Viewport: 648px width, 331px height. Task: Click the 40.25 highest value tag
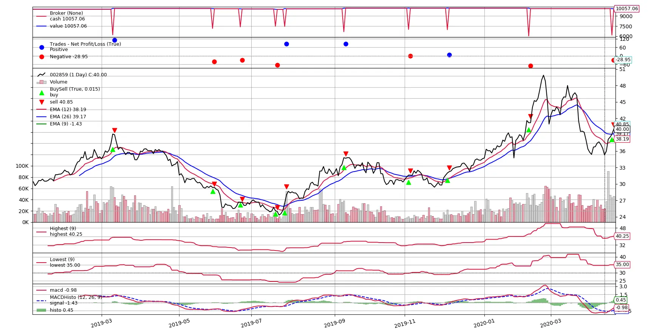[622, 236]
